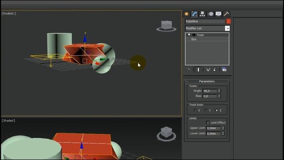Click the blue Z axis gizmo arrow

pyautogui.click(x=85, y=39)
